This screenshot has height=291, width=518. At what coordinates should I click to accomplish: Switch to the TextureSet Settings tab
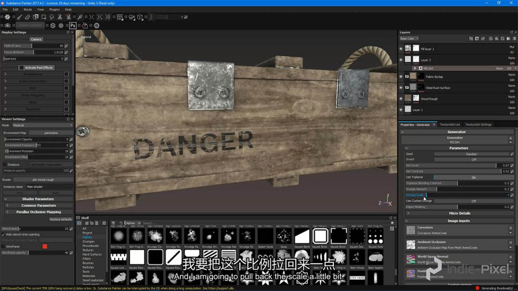(479, 125)
